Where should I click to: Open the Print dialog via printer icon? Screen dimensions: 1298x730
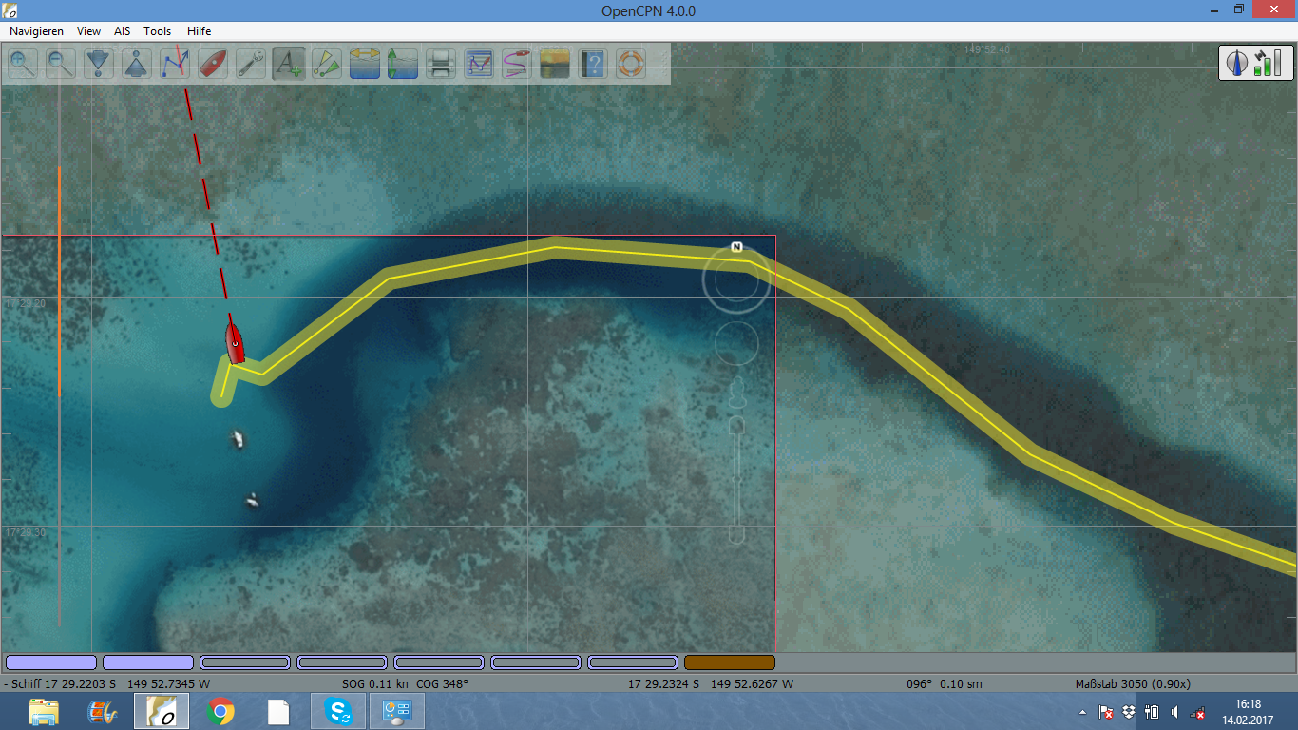(440, 64)
